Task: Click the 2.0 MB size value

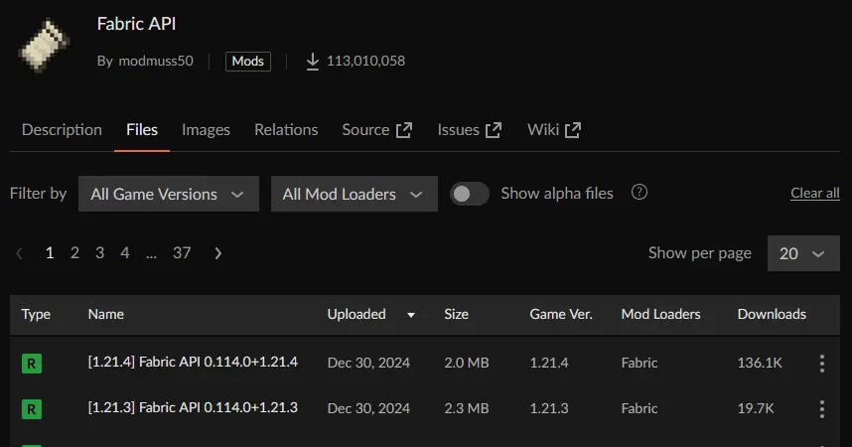Action: (x=466, y=363)
